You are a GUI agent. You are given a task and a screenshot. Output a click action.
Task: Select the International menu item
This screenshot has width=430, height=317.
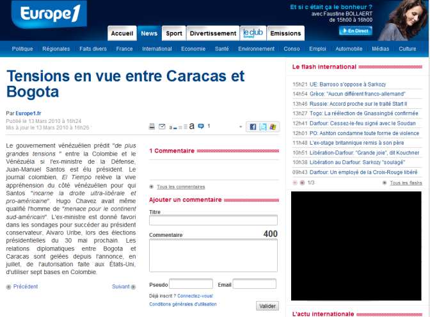point(157,49)
